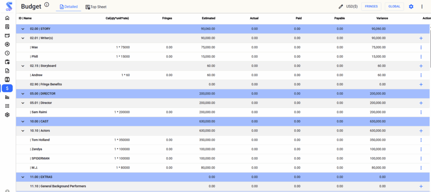Screen dimensions: 431x192
Task: Add item to Actors with plus icon
Action: point(421,131)
